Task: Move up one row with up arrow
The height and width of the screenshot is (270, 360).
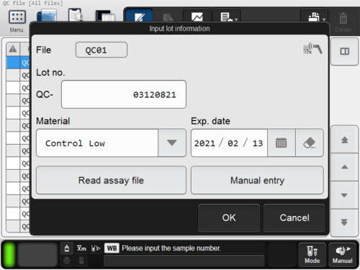Action: 344,167
